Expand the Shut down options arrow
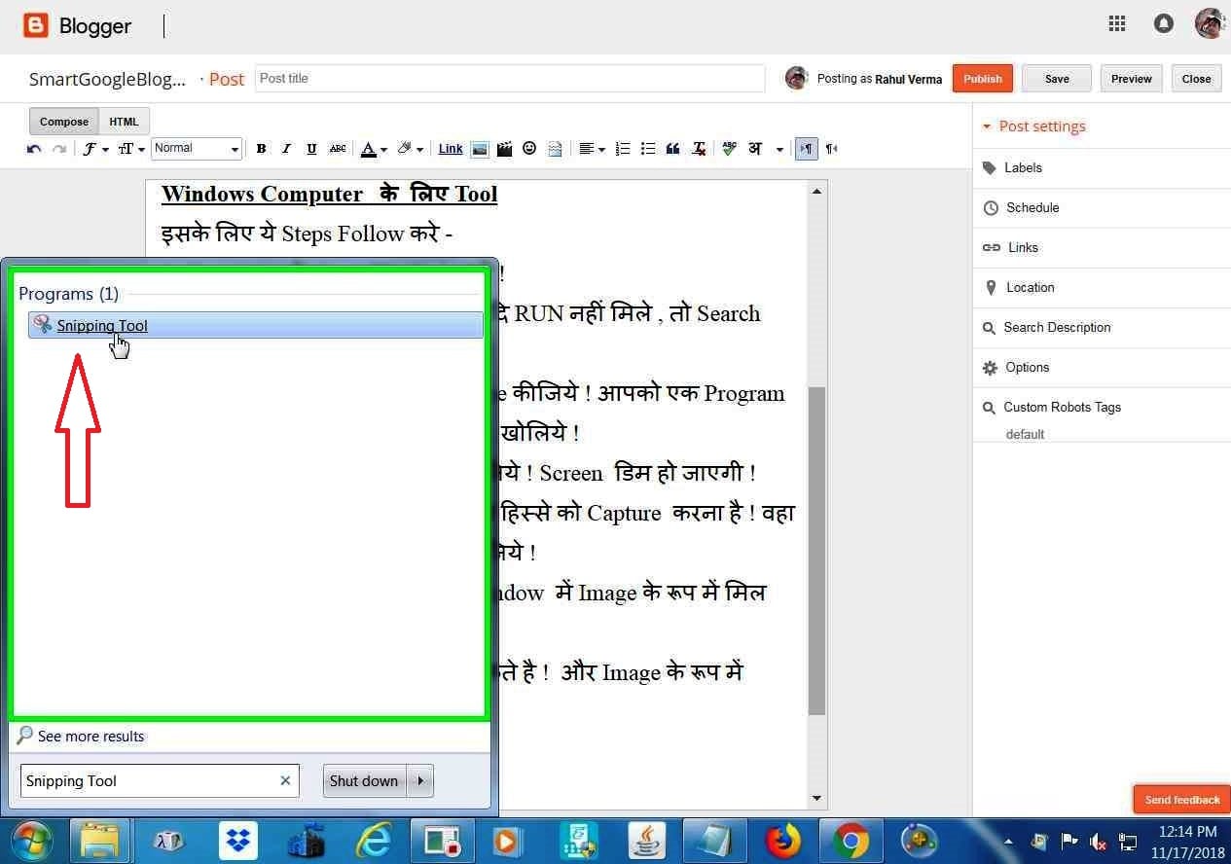The image size is (1231, 864). pyautogui.click(x=420, y=780)
